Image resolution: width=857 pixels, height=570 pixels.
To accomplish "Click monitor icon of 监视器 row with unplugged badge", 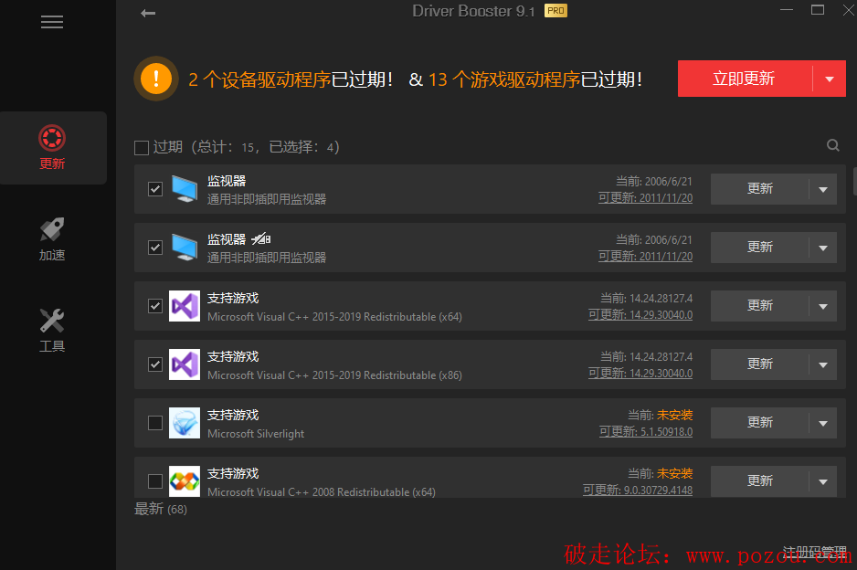I will coord(185,248).
